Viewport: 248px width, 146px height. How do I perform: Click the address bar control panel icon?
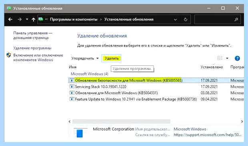click(41, 19)
